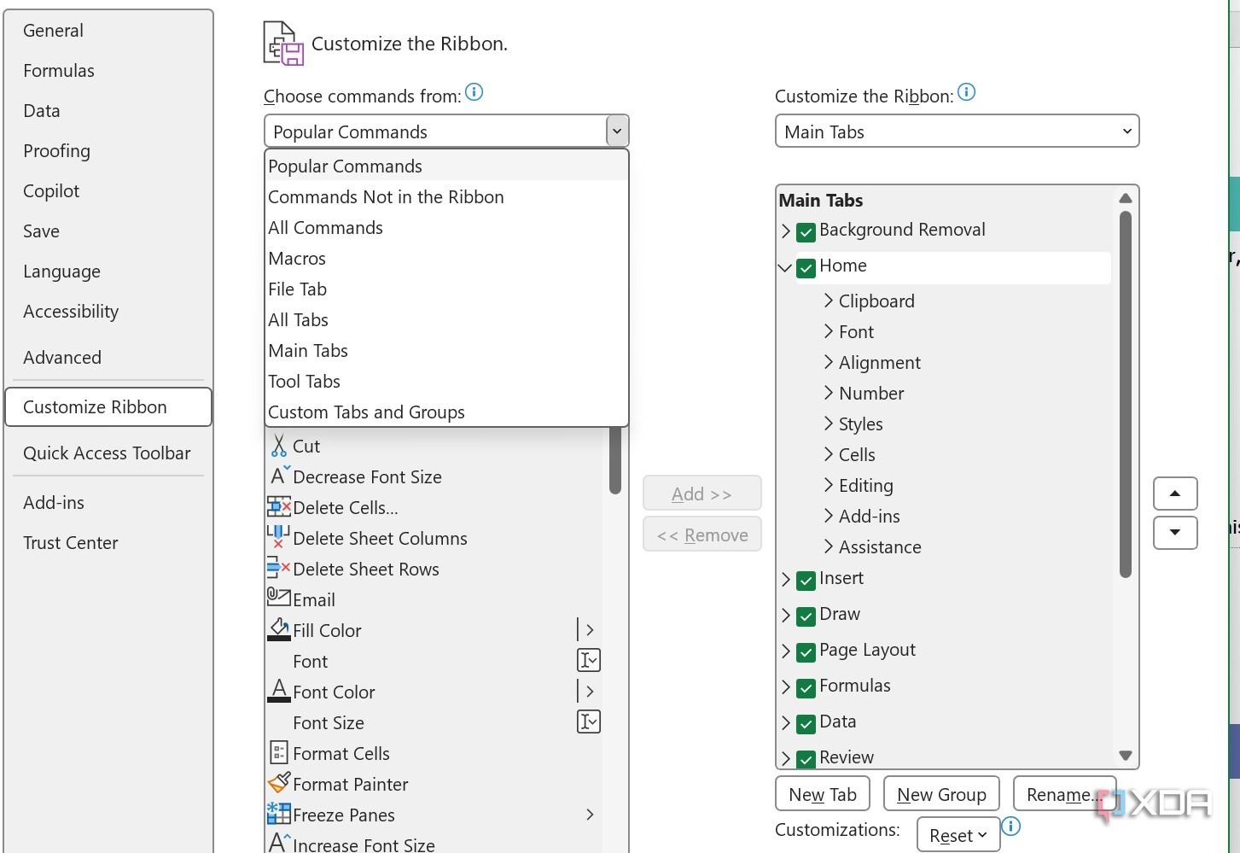Viewport: 1240px width, 853px height.
Task: Open the Choose commands from dropdown arrow
Action: point(617,131)
